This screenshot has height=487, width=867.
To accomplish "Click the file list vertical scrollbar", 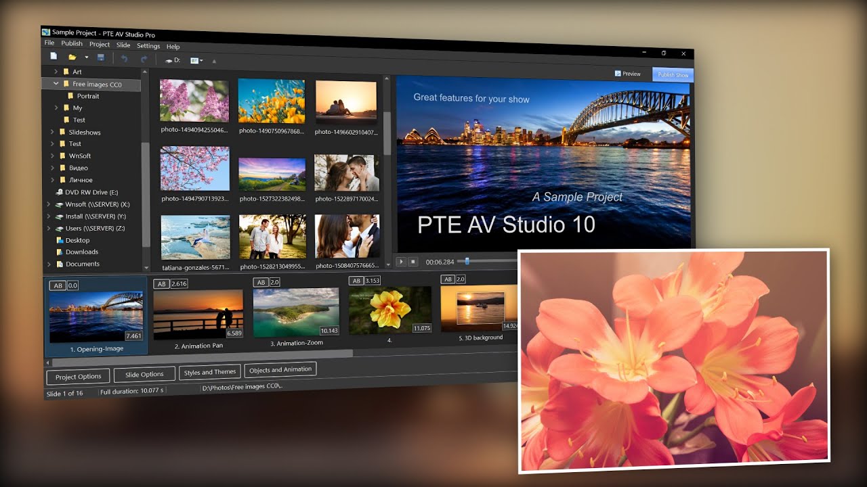I will click(x=387, y=134).
